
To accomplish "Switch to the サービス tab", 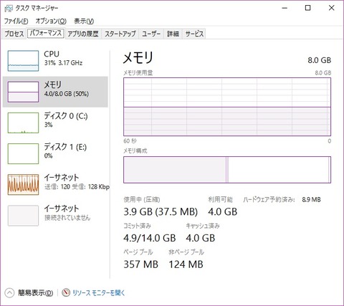I will pos(194,34).
